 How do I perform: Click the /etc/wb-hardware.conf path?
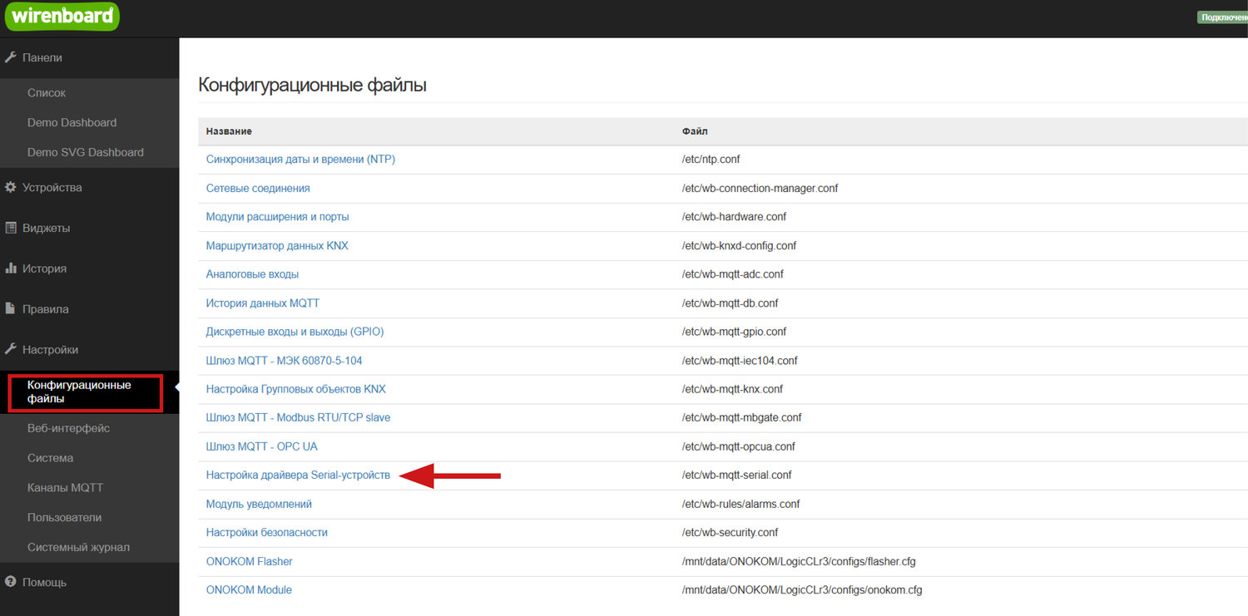pyautogui.click(x=734, y=216)
